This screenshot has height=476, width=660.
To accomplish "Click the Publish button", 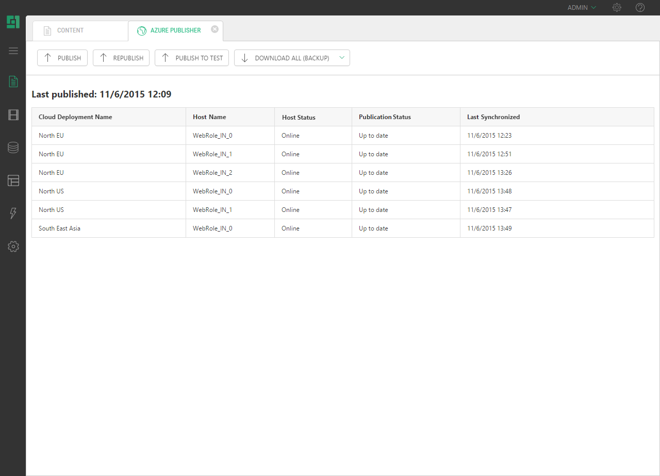I will tap(62, 58).
